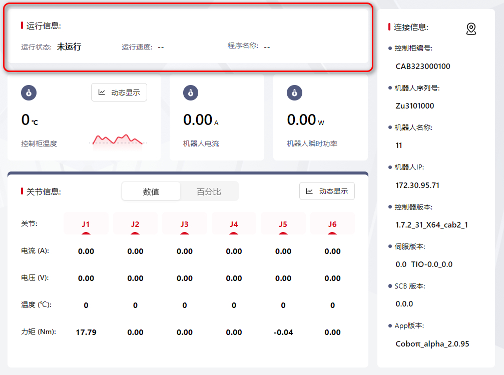The width and height of the screenshot is (504, 375).
Task: Select the J5 joint header
Action: pyautogui.click(x=283, y=223)
